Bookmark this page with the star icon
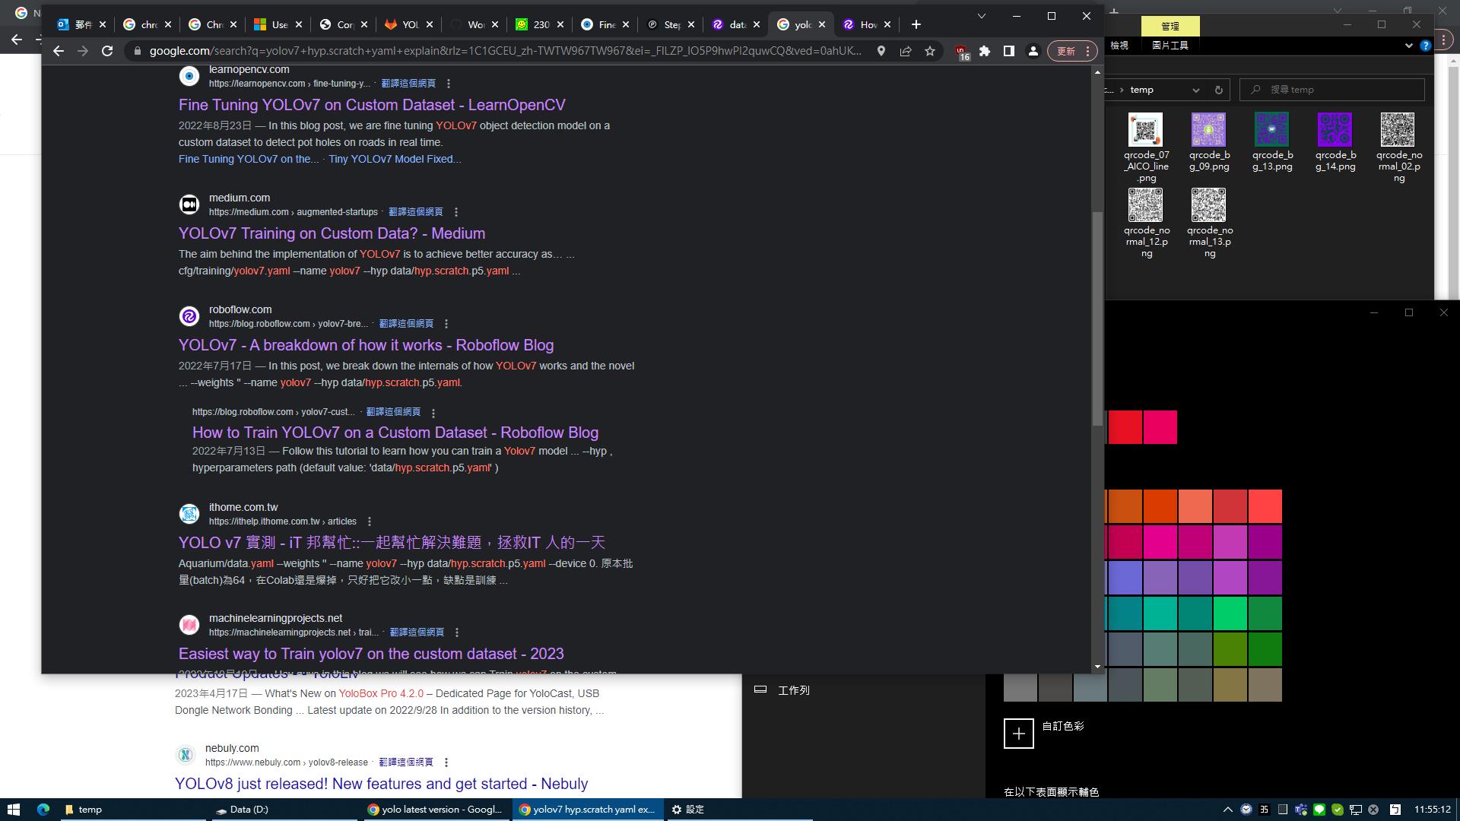Image resolution: width=1460 pixels, height=821 pixels. click(930, 51)
